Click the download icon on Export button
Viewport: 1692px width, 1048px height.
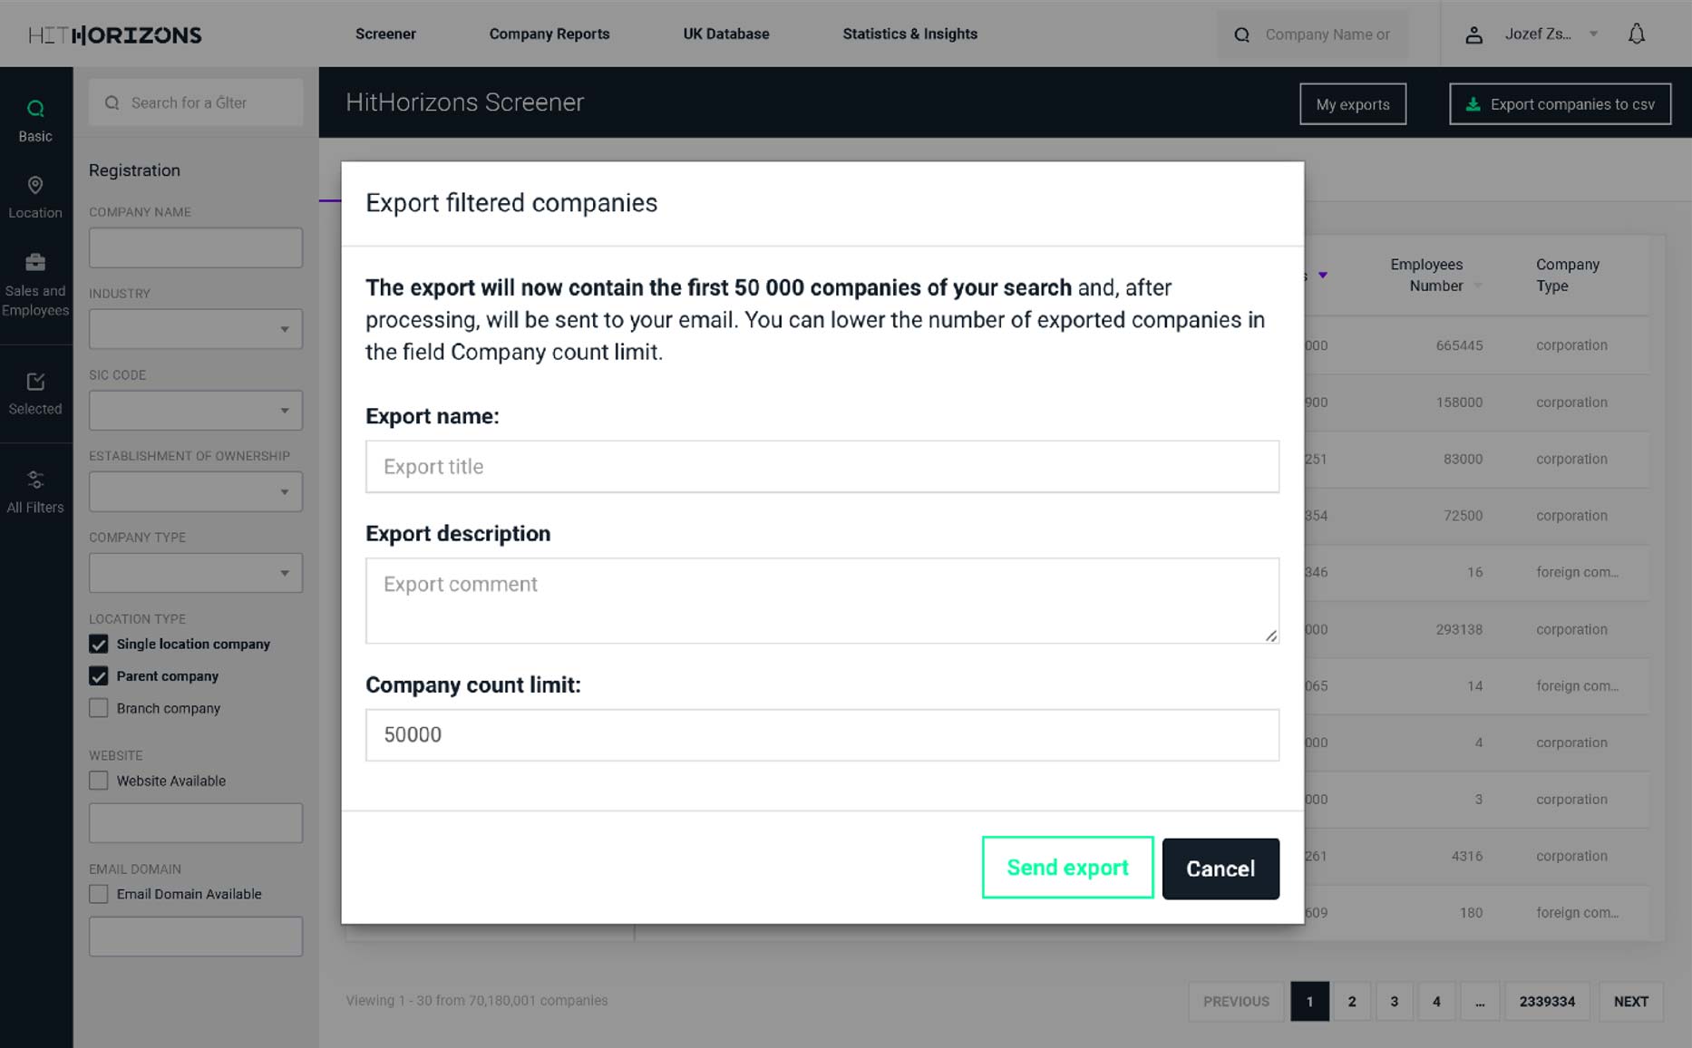click(1473, 104)
